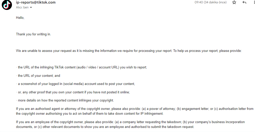Screen dimensions: 255x132
Task: Click the 'Alıcı: ben' recipient label
Action: [22, 7]
